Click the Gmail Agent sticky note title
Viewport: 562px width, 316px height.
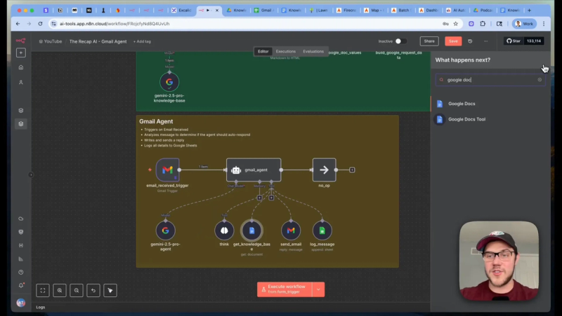pyautogui.click(x=156, y=121)
